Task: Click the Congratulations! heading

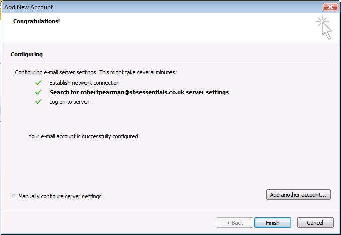Action: 36,22
